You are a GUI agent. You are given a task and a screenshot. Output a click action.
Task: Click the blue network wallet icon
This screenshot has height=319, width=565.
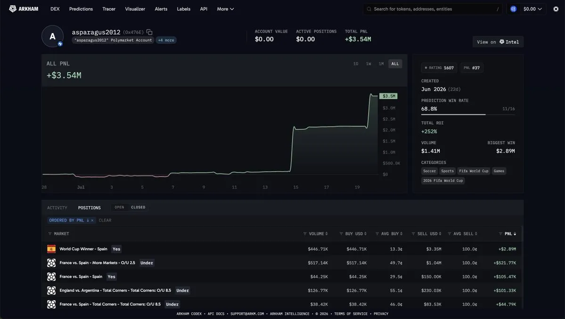click(513, 9)
